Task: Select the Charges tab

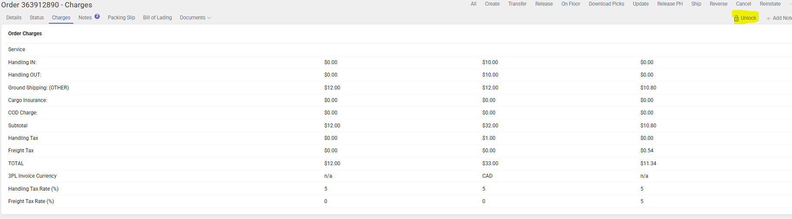Action: pyautogui.click(x=61, y=18)
